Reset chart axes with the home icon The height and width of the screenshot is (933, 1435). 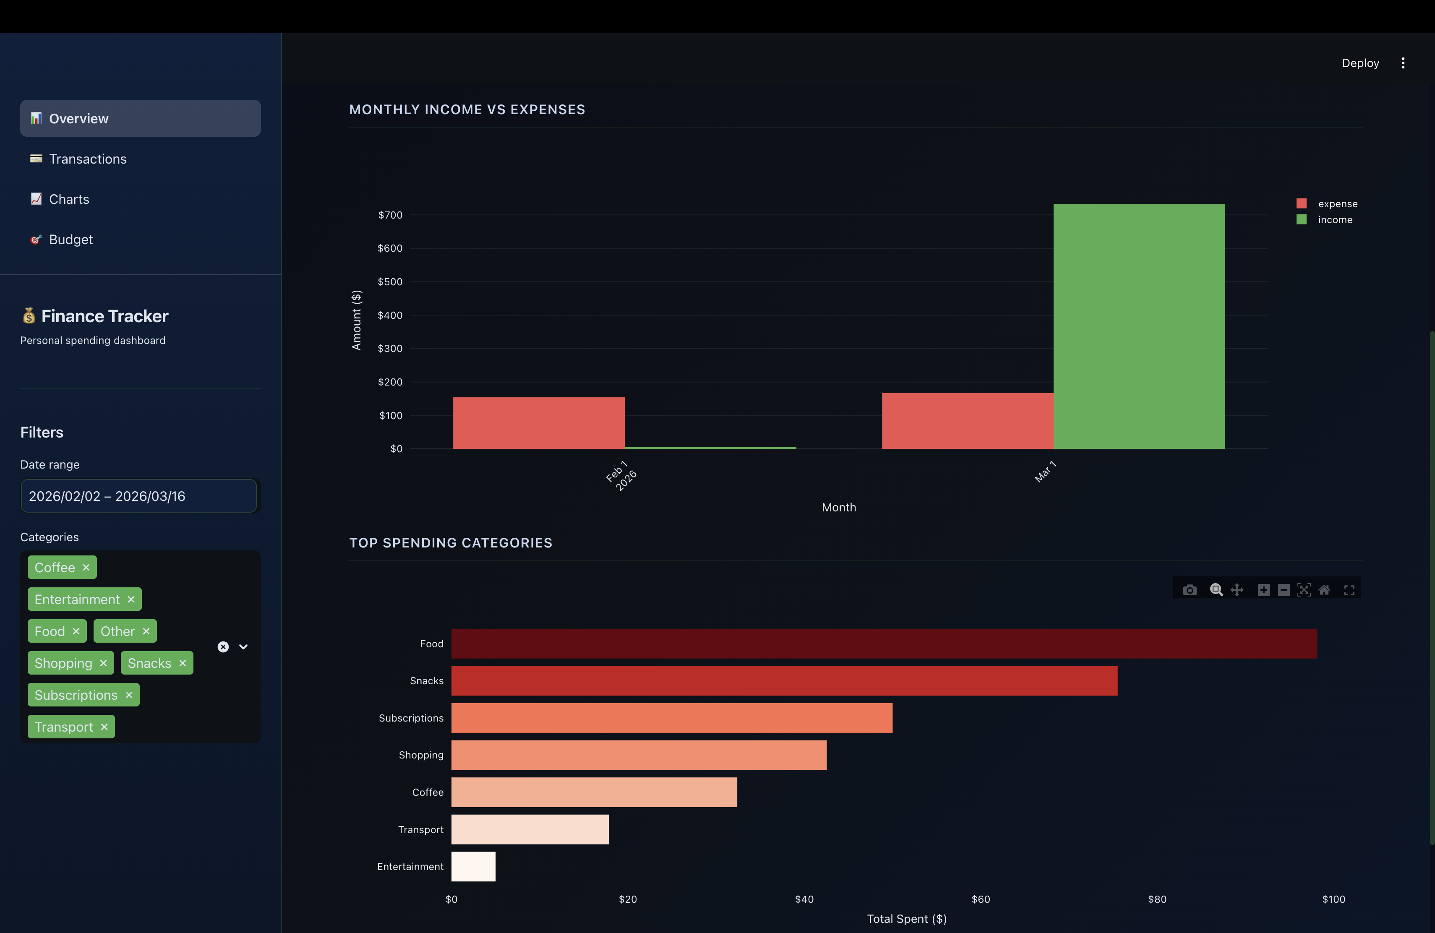(1325, 590)
